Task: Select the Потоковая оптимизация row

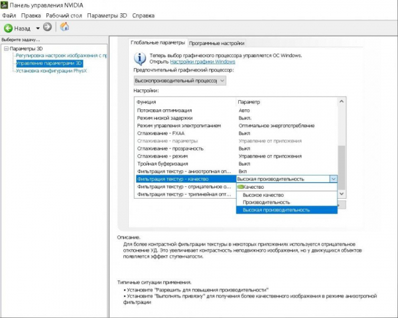Action: (x=237, y=111)
